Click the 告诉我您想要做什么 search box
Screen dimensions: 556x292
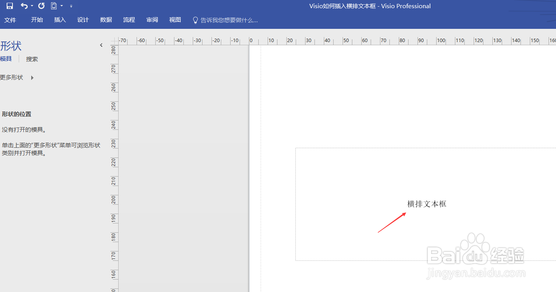(x=229, y=20)
